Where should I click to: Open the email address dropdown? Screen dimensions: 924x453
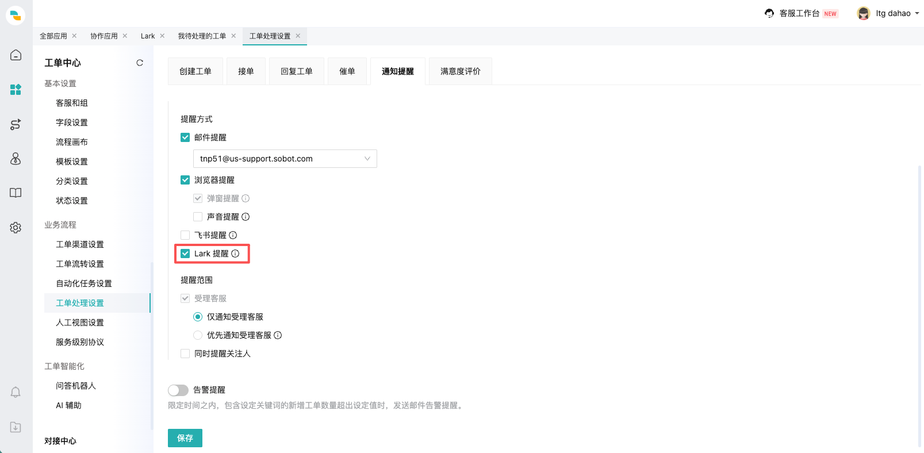tap(285, 159)
